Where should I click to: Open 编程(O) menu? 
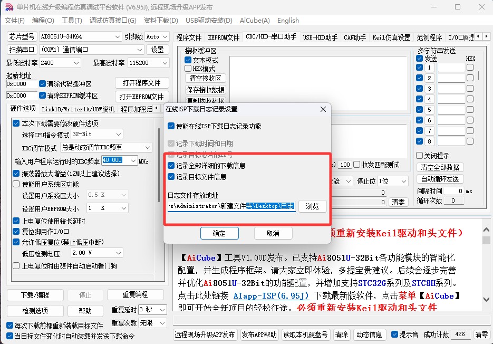(x=43, y=21)
